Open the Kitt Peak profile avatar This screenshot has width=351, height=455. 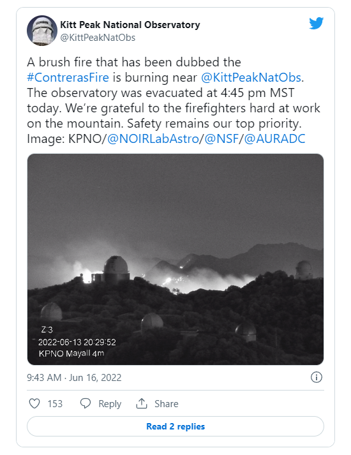click(x=42, y=31)
